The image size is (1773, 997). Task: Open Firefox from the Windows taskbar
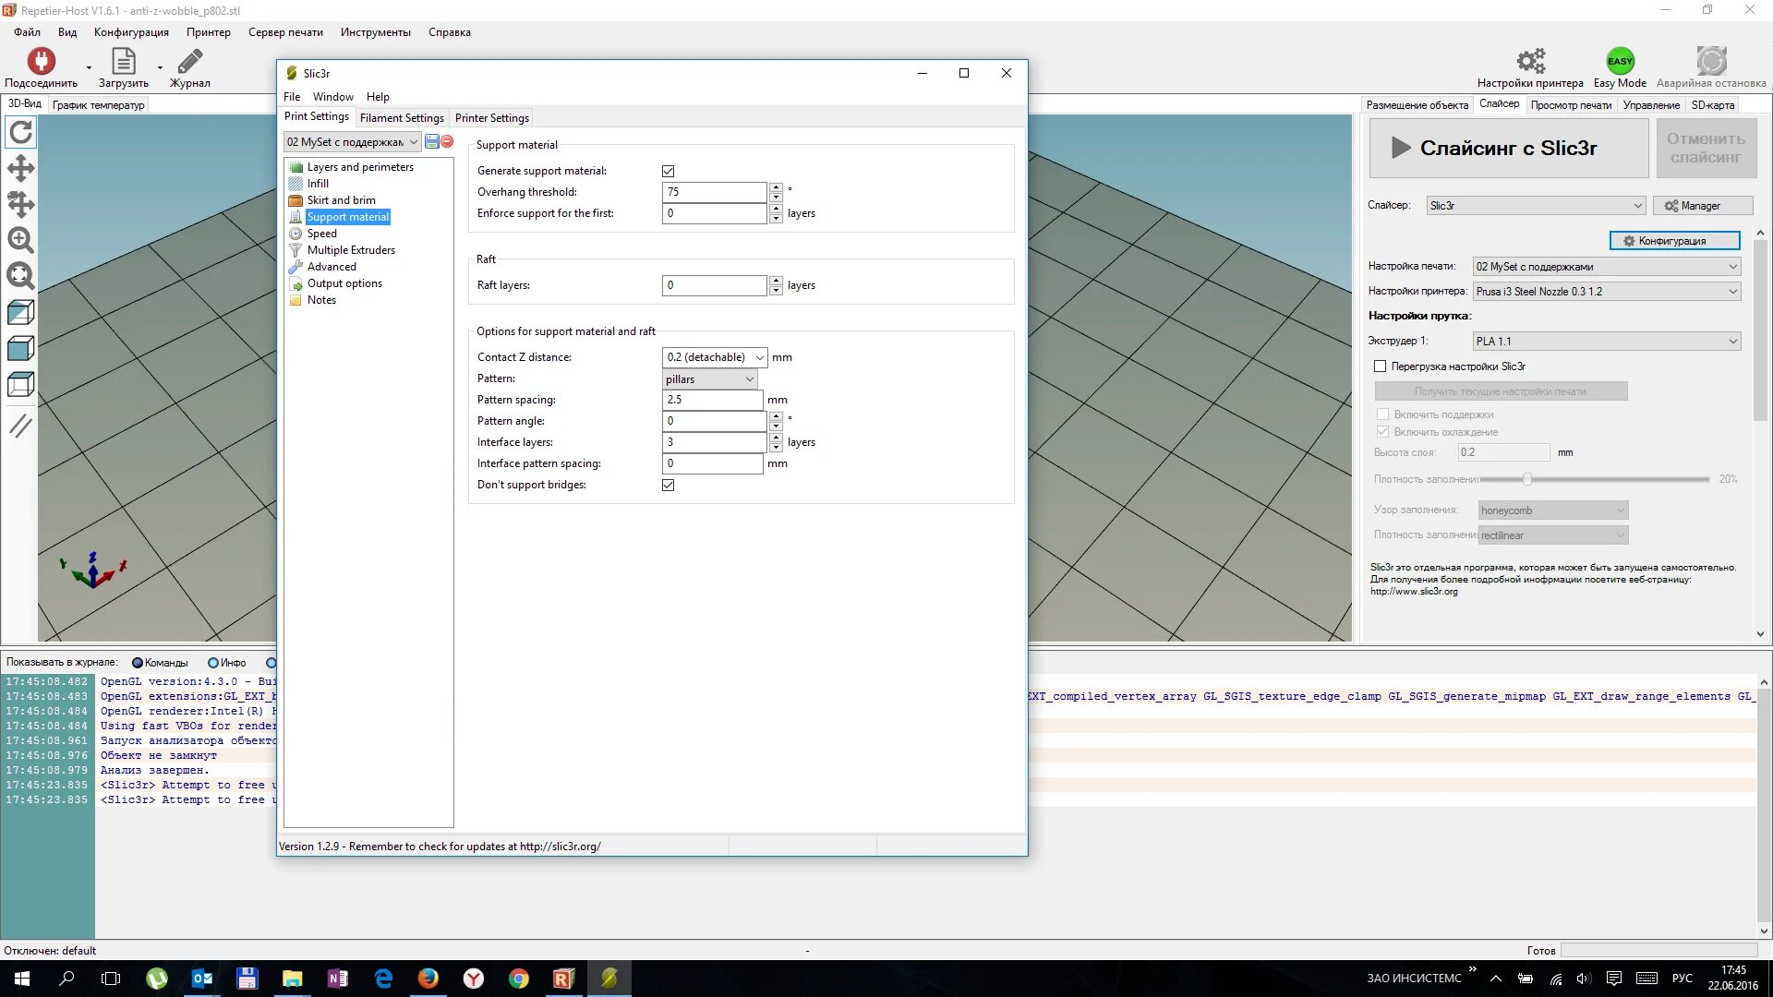point(428,979)
